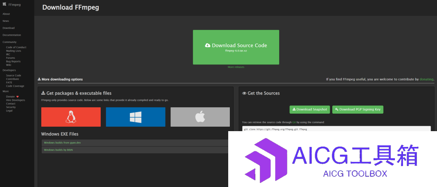437x187 pixels.
Task: Go to Code of Conduct
Action: point(16,47)
